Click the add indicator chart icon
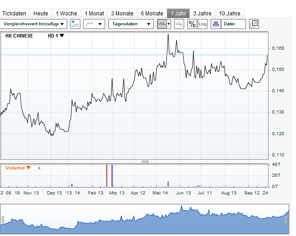This screenshot has height=236, width=296. tap(75, 24)
